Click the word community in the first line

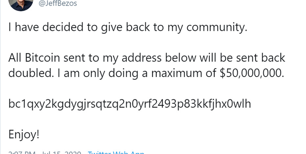(217, 27)
